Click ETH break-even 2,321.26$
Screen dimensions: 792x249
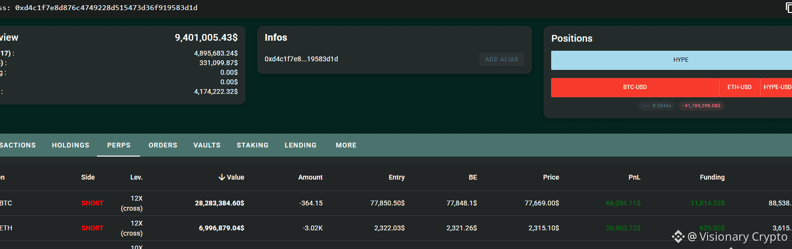[x=461, y=228]
